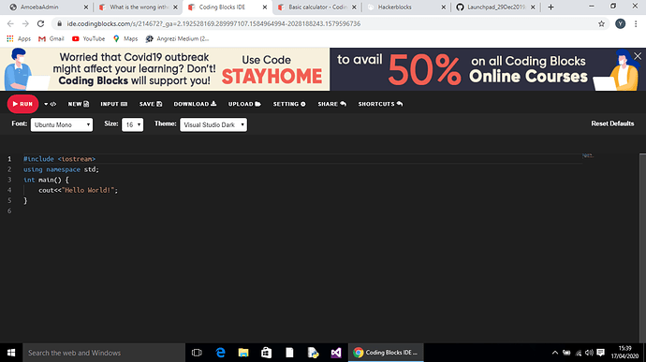Open a new browser tab
Image resolution: width=646 pixels, height=362 pixels.
(551, 7)
